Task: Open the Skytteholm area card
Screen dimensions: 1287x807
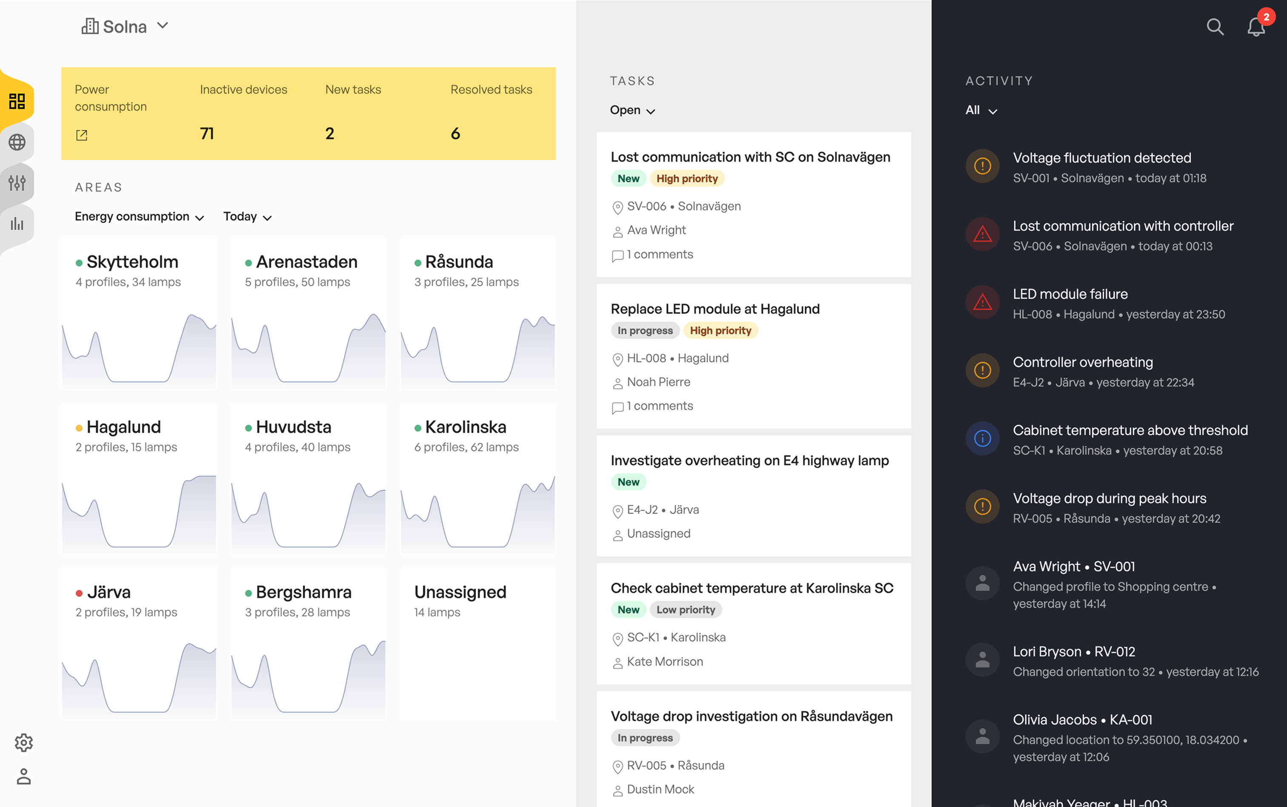Action: (x=139, y=314)
